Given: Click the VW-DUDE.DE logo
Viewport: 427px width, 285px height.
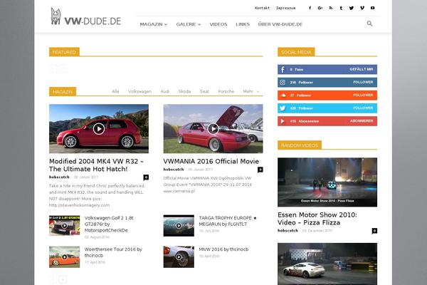Looking at the screenshot, I should click(x=86, y=16).
